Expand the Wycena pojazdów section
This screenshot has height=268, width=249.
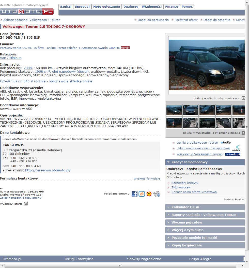(205, 222)
